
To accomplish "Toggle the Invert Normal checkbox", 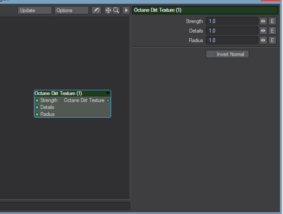I will 227,54.
